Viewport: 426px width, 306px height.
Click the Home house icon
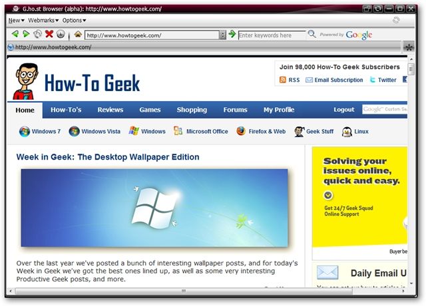78,34
